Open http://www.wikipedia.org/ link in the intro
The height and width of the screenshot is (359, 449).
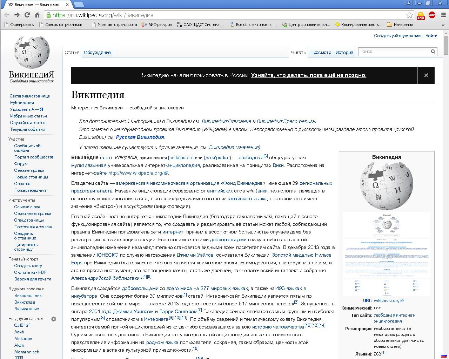click(x=136, y=173)
